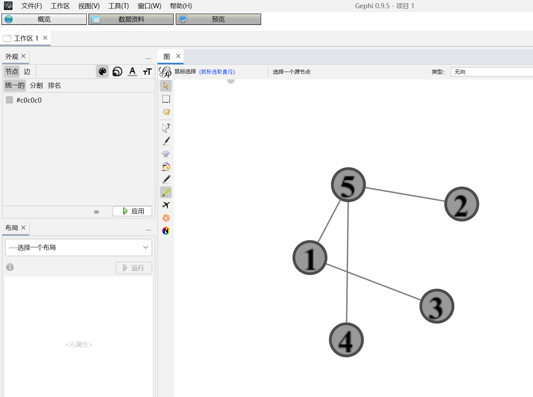Image resolution: width=533 pixels, height=397 pixels.
Task: Switch to the node size appearance icon
Action: pos(117,72)
